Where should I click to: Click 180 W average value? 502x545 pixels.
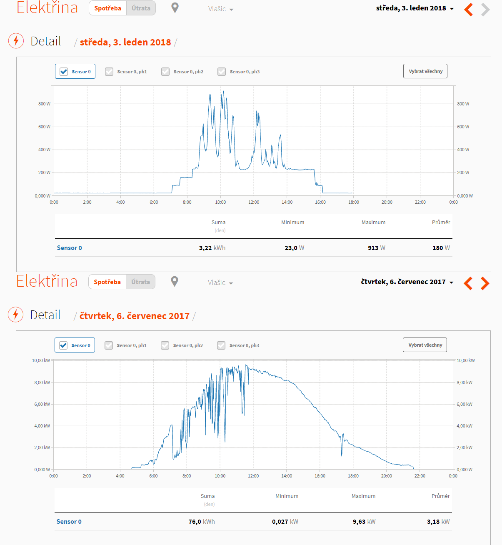[x=441, y=248]
